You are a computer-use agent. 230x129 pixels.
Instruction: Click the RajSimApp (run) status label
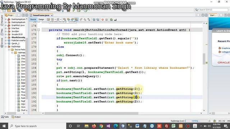(x=177, y=121)
